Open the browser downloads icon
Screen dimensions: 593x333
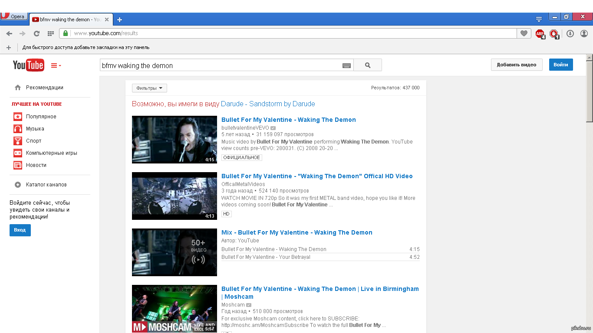tap(570, 33)
